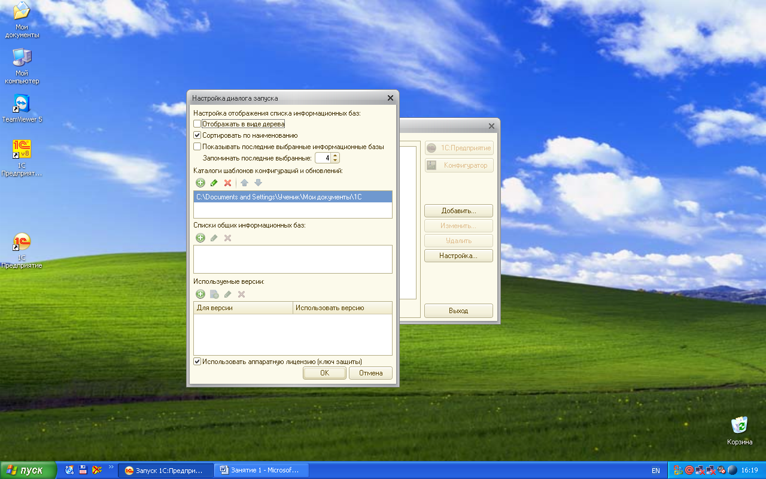Select the round 1C Предприятие desktop shortcut
The height and width of the screenshot is (479, 766).
pyautogui.click(x=22, y=250)
